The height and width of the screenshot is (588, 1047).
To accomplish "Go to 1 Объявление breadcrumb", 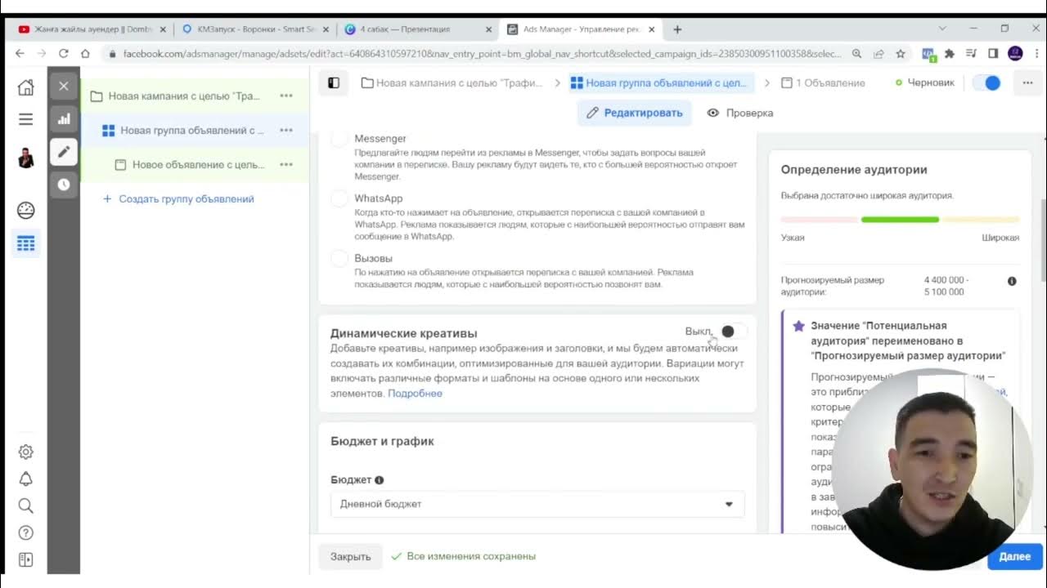I will click(823, 82).
